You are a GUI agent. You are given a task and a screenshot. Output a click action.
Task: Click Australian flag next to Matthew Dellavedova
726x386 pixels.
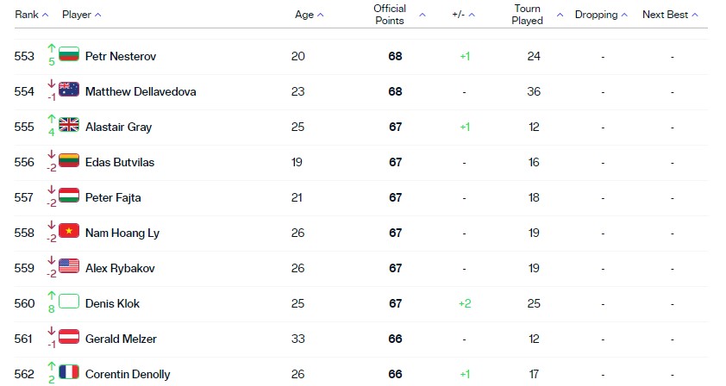click(x=69, y=90)
